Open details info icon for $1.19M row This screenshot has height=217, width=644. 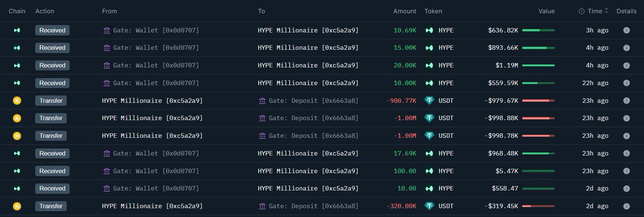626,66
